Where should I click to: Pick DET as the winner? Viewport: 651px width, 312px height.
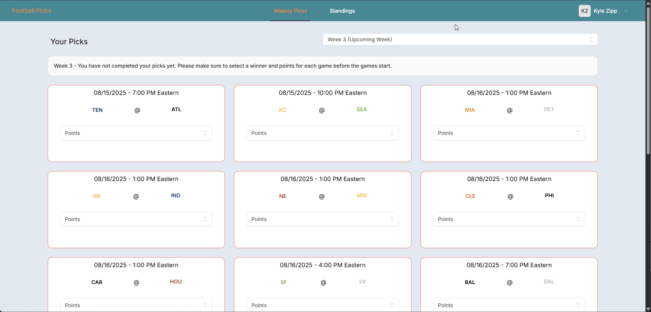pos(549,110)
